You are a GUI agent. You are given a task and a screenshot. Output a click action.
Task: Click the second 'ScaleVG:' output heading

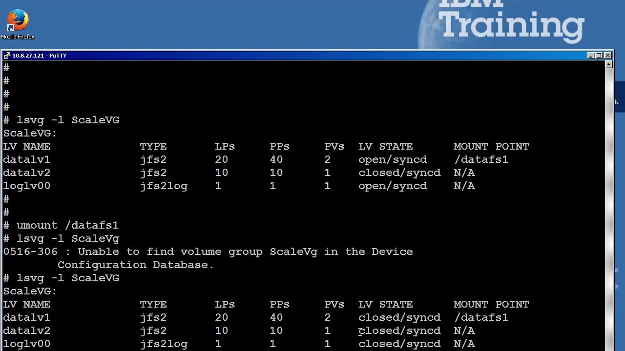[30, 291]
